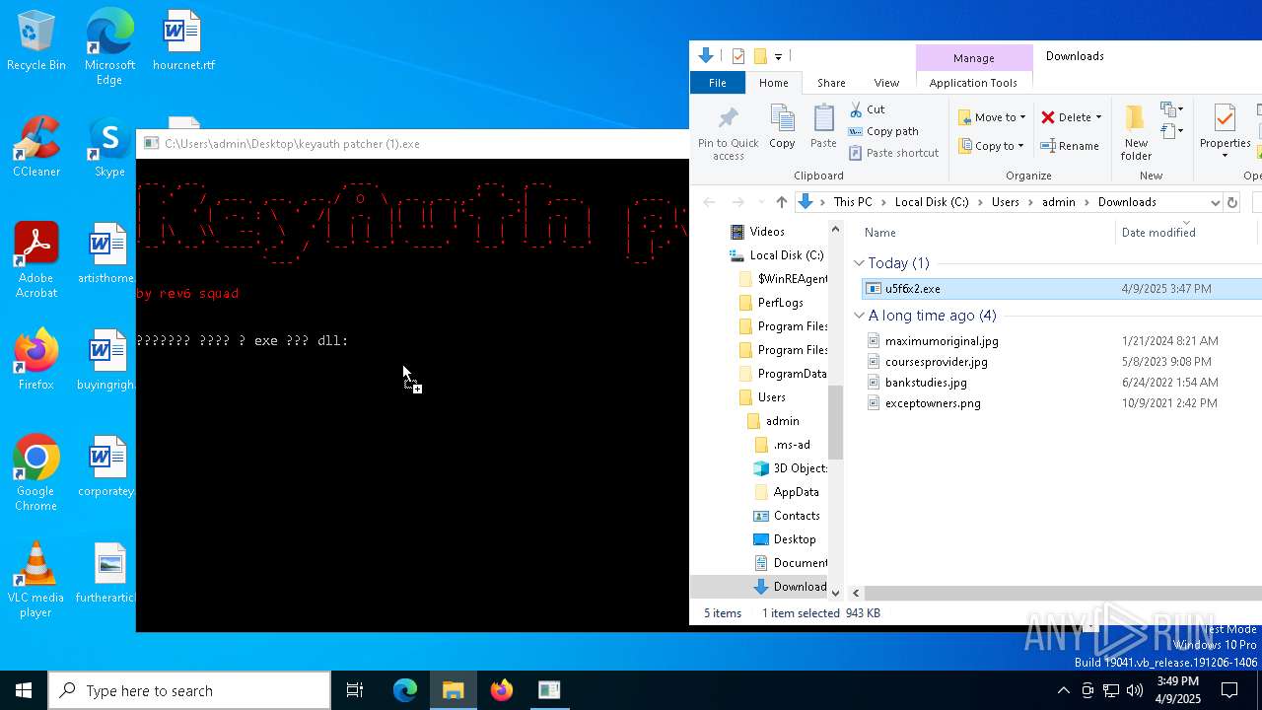The height and width of the screenshot is (710, 1262).
Task: Select bankstudies.jpg in the file list
Action: coord(926,383)
